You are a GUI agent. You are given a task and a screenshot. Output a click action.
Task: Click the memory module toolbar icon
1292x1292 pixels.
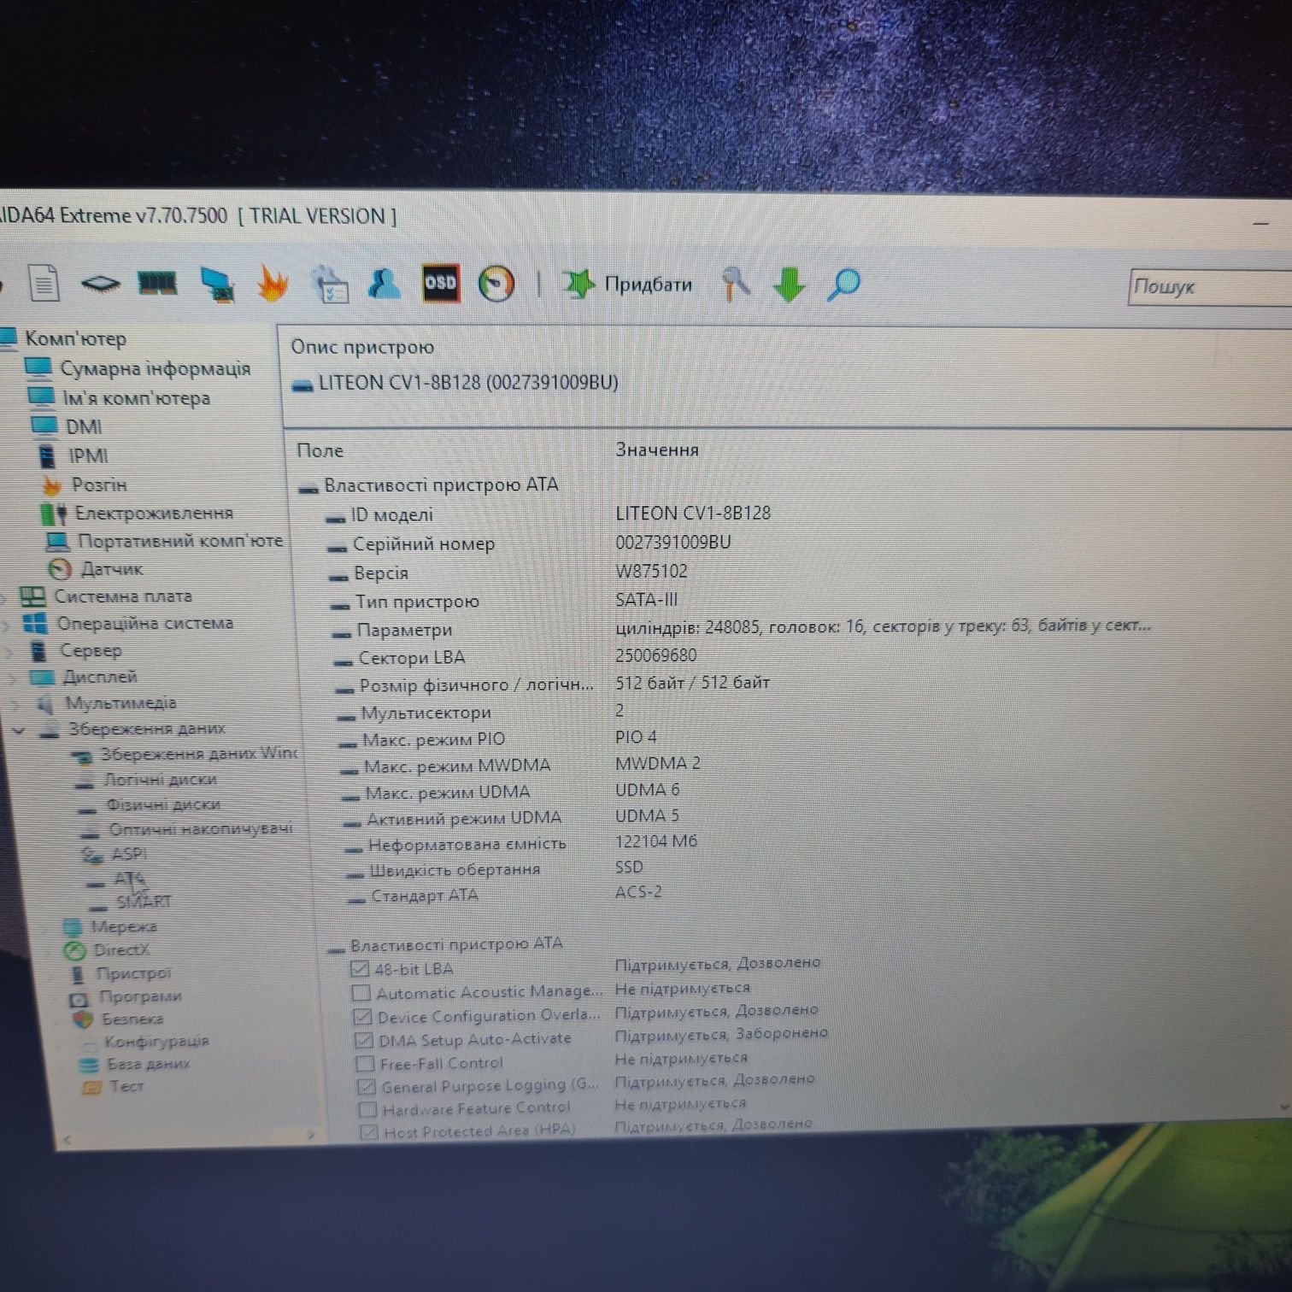coord(157,283)
